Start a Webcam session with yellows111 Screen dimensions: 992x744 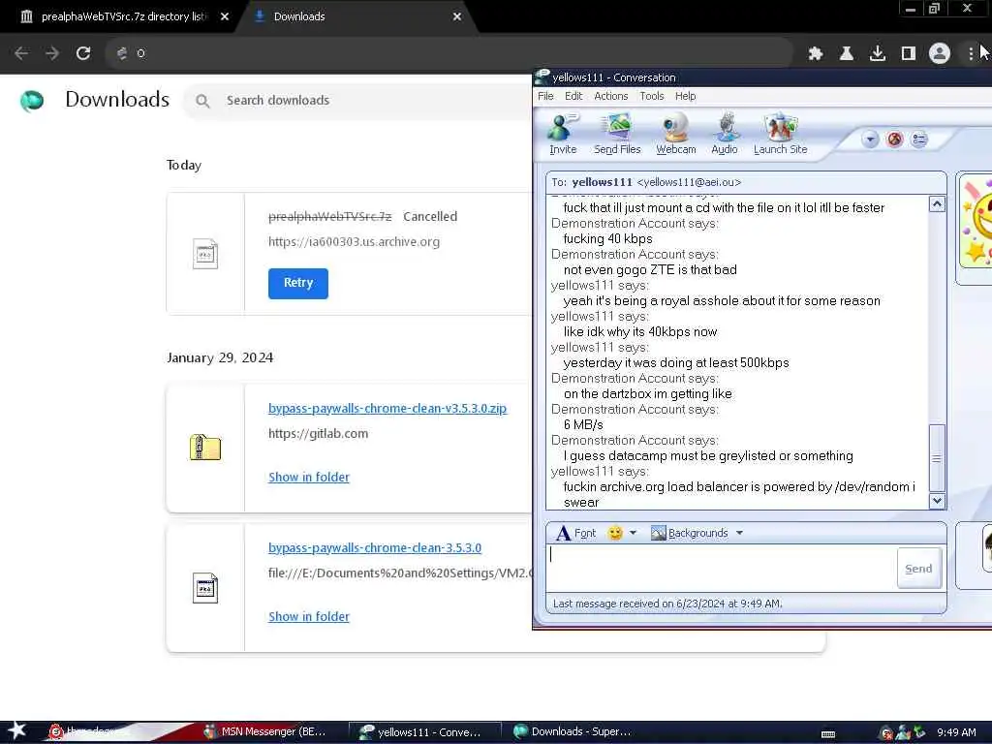tap(675, 134)
